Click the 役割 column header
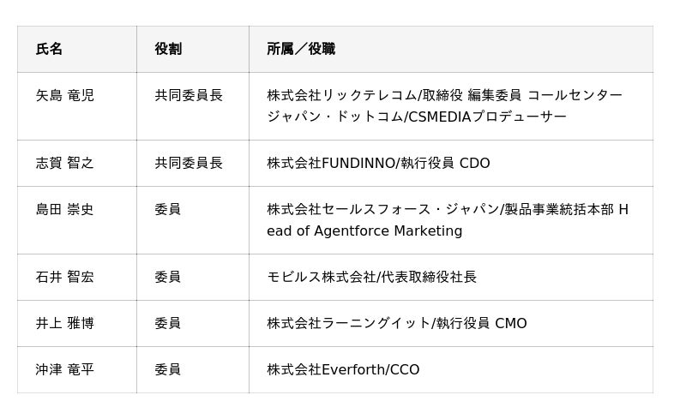Image resolution: width=686 pixels, height=419 pixels. 168,50
